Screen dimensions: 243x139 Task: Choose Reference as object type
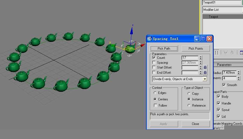tap(189, 106)
